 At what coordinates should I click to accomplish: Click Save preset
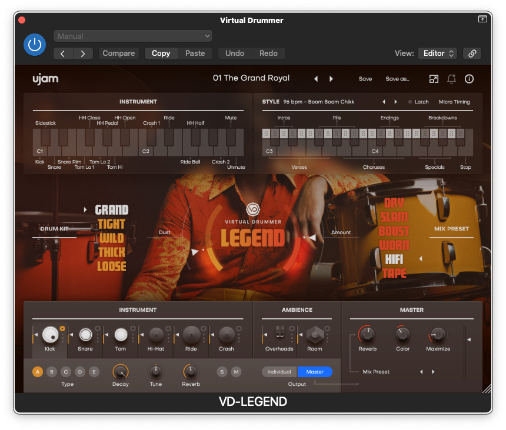365,79
